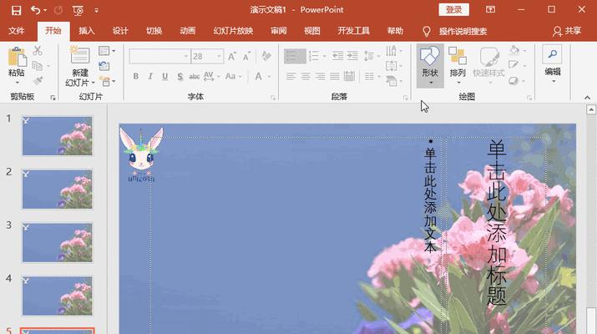Open the 帮助 tab
This screenshot has width=597, height=334.
click(395, 31)
